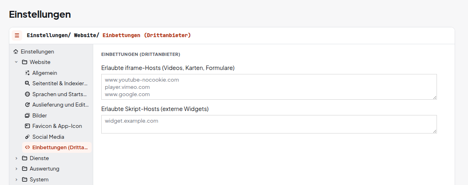Viewport: 468px width, 185px height.
Task: Toggle the hamburger menu sidebar button
Action: pyautogui.click(x=17, y=35)
